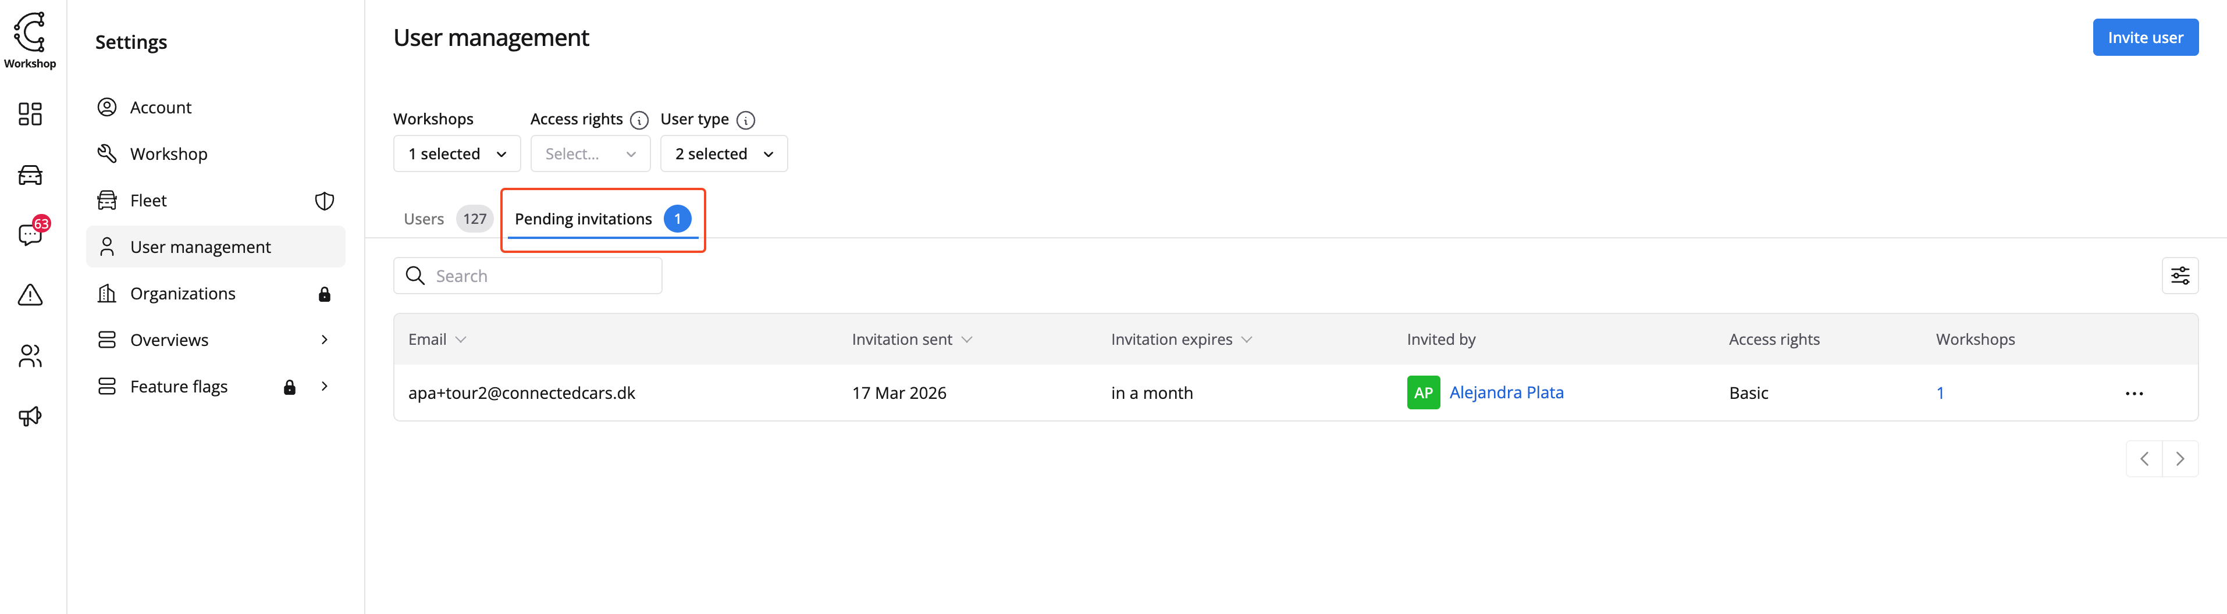
Task: Open the vehicles car icon in sidebar
Action: pos(30,176)
